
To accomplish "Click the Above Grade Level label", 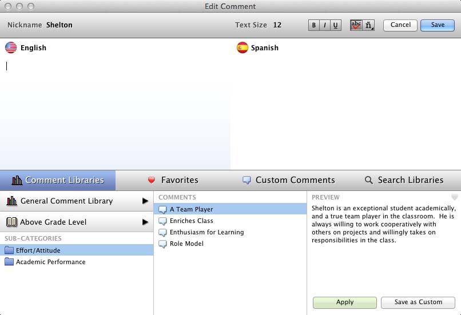I will [x=53, y=222].
